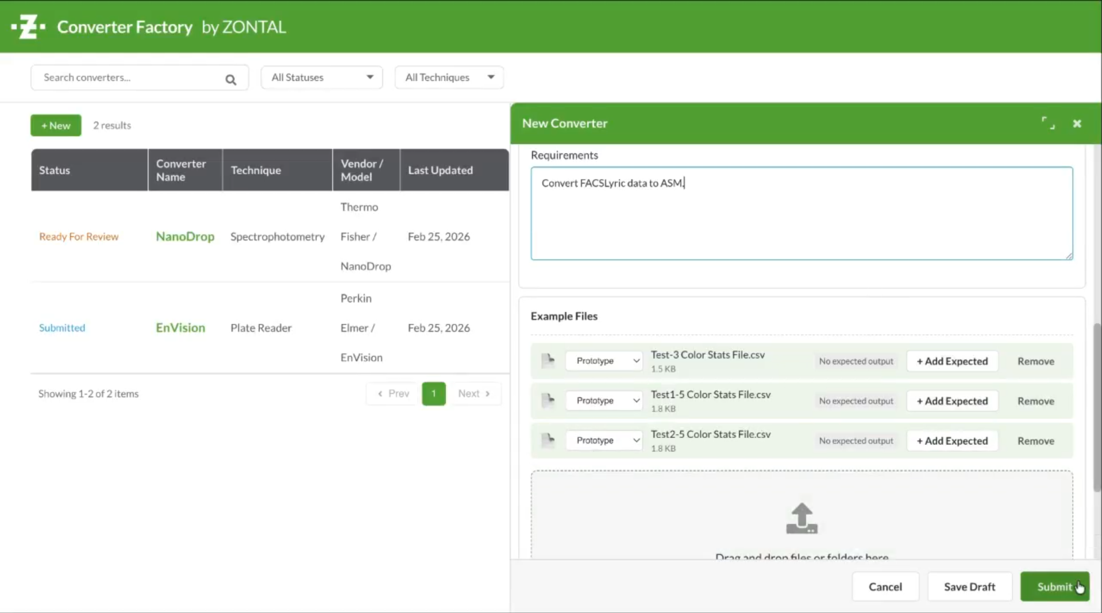Open Prototype dropdown for Test-3 Color Stats File
This screenshot has width=1102, height=613.
pos(604,361)
